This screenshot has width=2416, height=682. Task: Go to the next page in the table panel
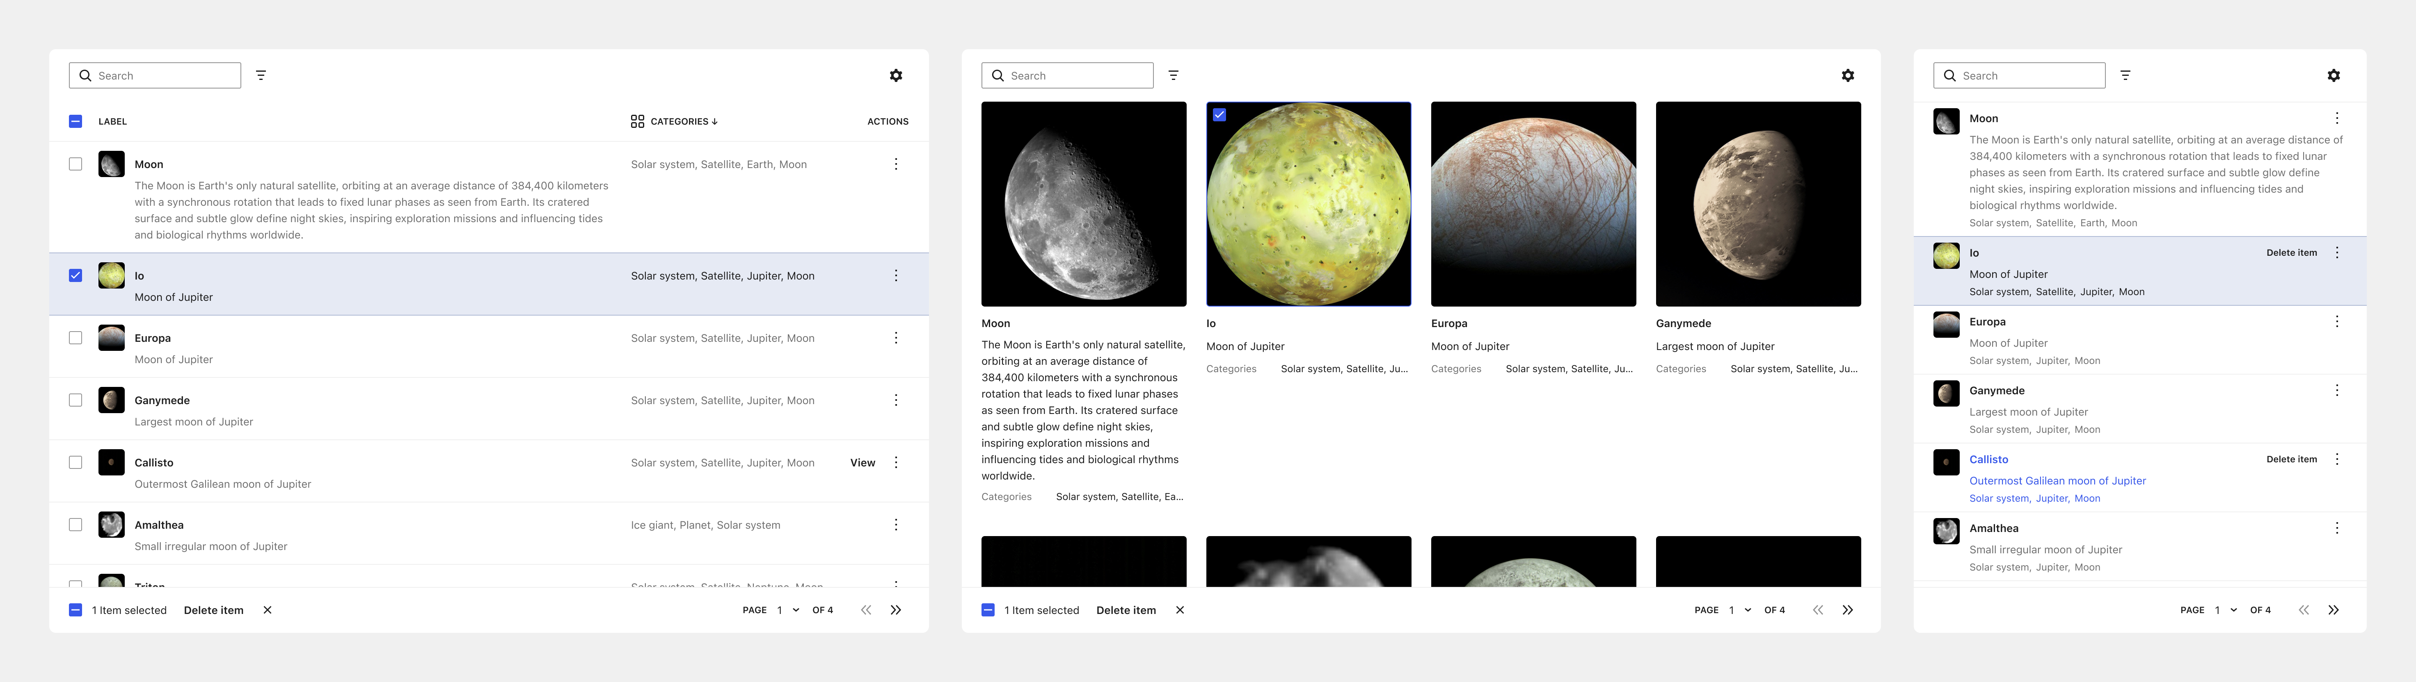(896, 610)
